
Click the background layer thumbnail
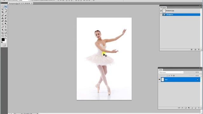(163, 79)
